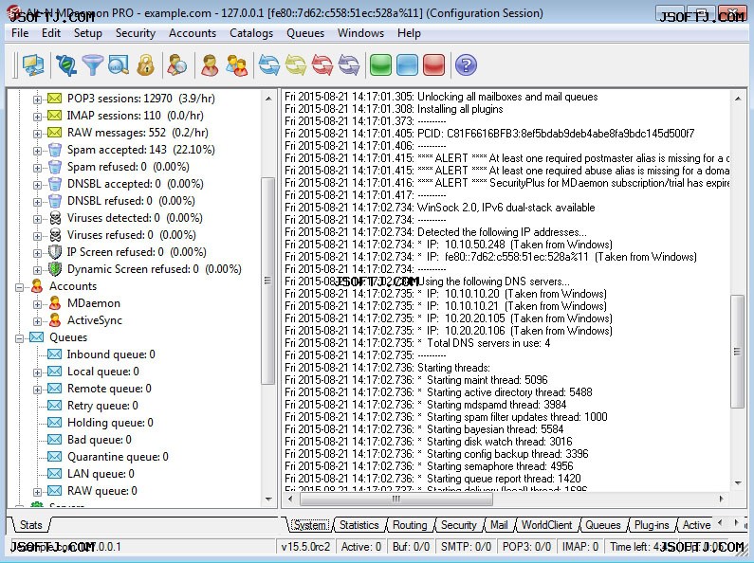Click the log pane vertical scrollbar thumb
Viewport: 754px width, 563px height.
(737, 352)
